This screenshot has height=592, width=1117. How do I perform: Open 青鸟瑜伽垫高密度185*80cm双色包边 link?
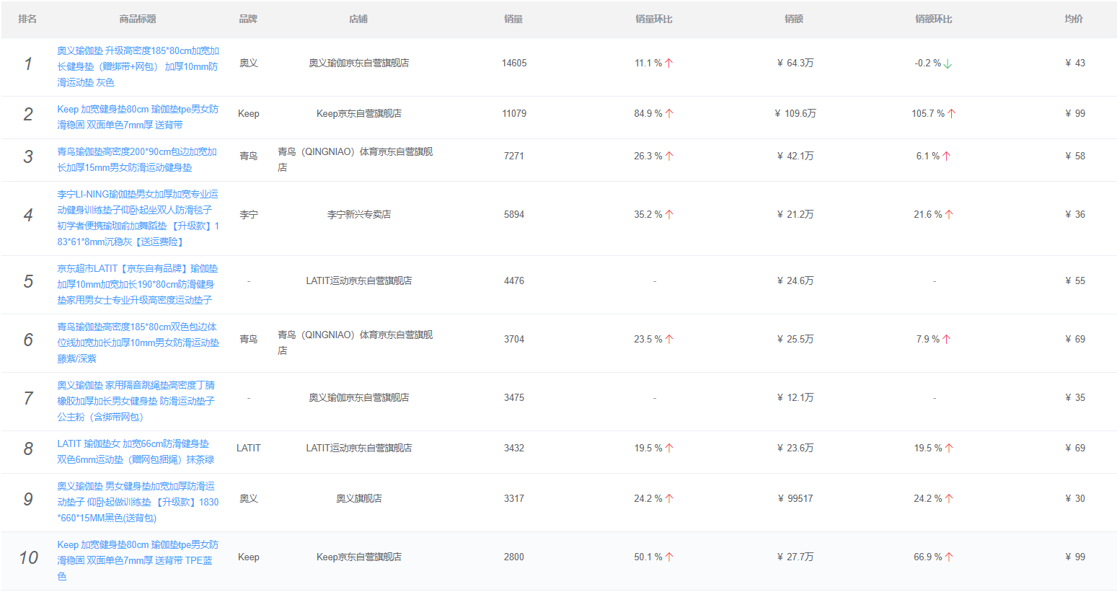point(138,343)
